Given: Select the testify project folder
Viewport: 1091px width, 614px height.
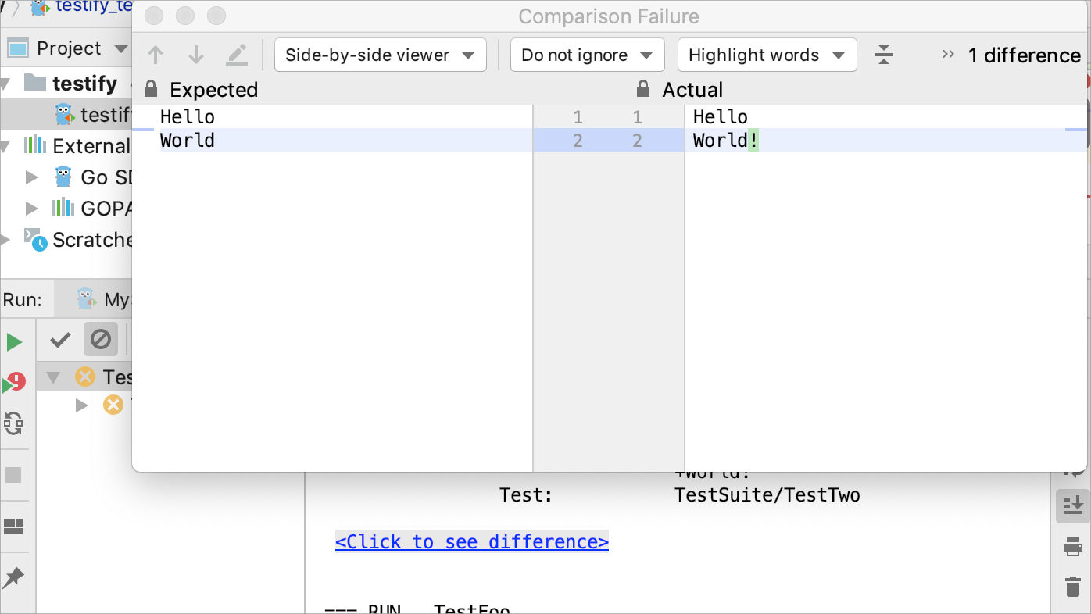Looking at the screenshot, I should pyautogui.click(x=84, y=83).
